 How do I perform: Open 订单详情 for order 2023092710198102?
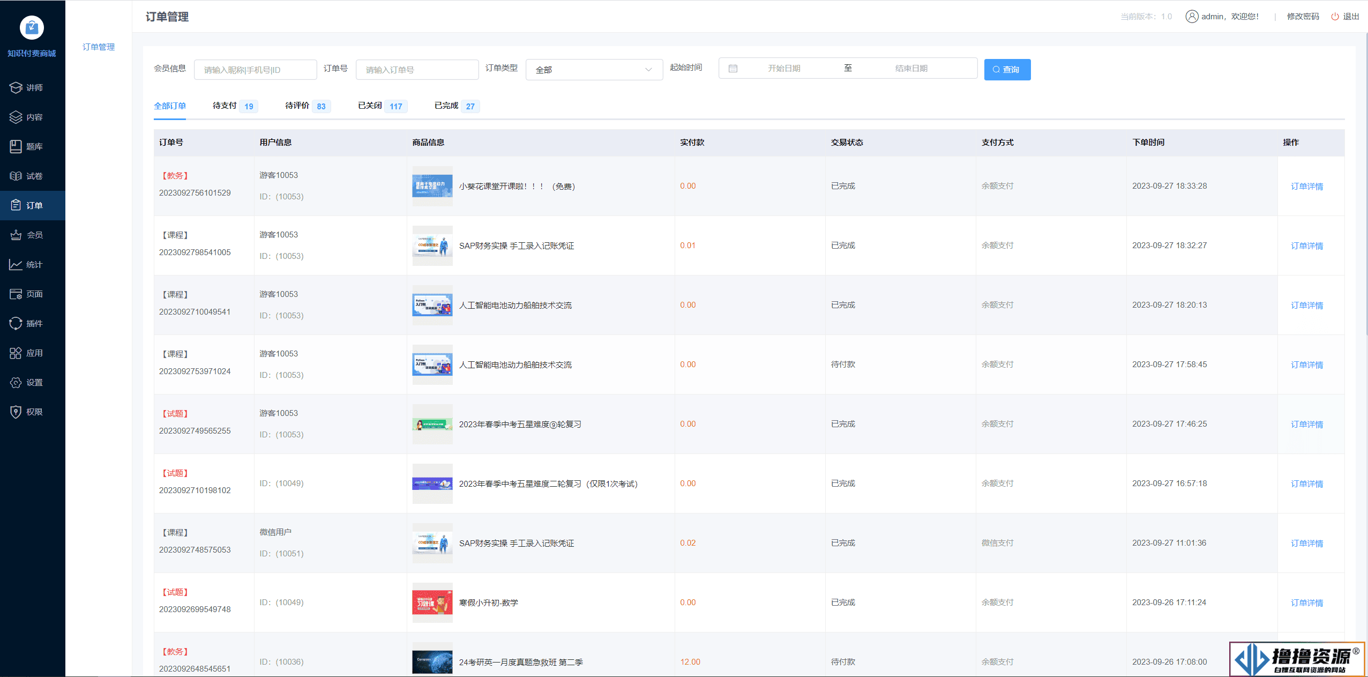click(1307, 484)
